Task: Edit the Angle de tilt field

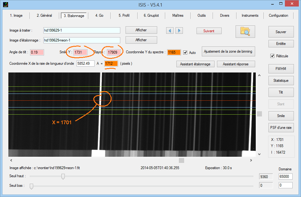Action: pyautogui.click(x=37, y=52)
